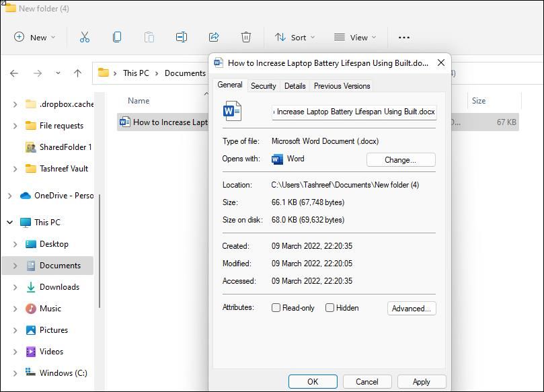The image size is (544, 392).
Task: Enable the Read-only attribute checkbox
Action: point(276,307)
